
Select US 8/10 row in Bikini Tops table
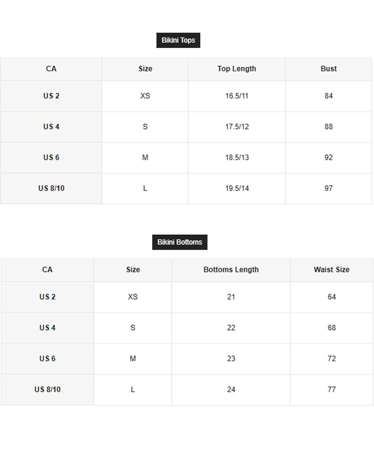pyautogui.click(x=186, y=188)
